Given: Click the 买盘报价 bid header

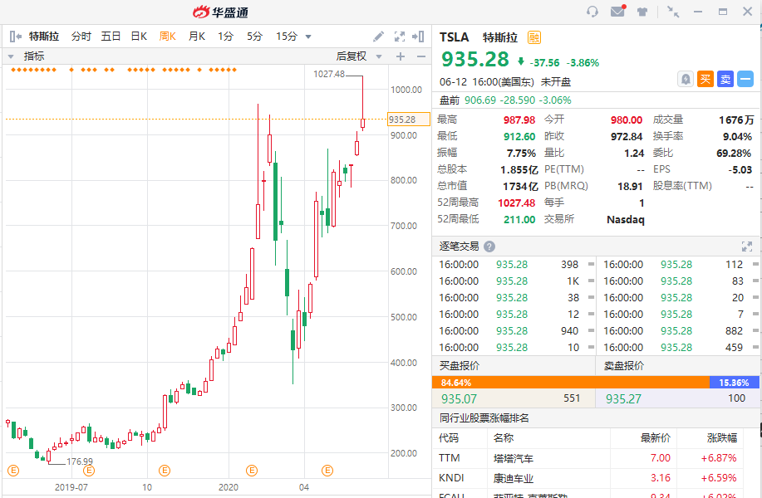Looking at the screenshot, I should click(x=460, y=365).
